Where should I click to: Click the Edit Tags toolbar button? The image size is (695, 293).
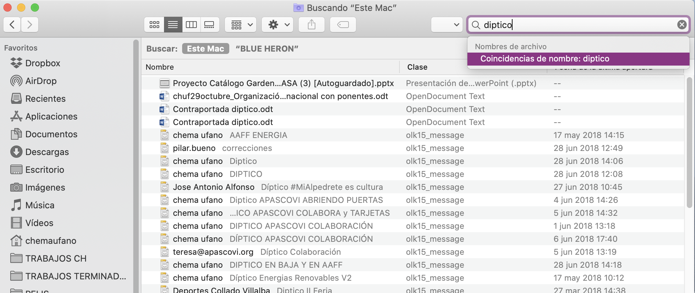coord(343,25)
